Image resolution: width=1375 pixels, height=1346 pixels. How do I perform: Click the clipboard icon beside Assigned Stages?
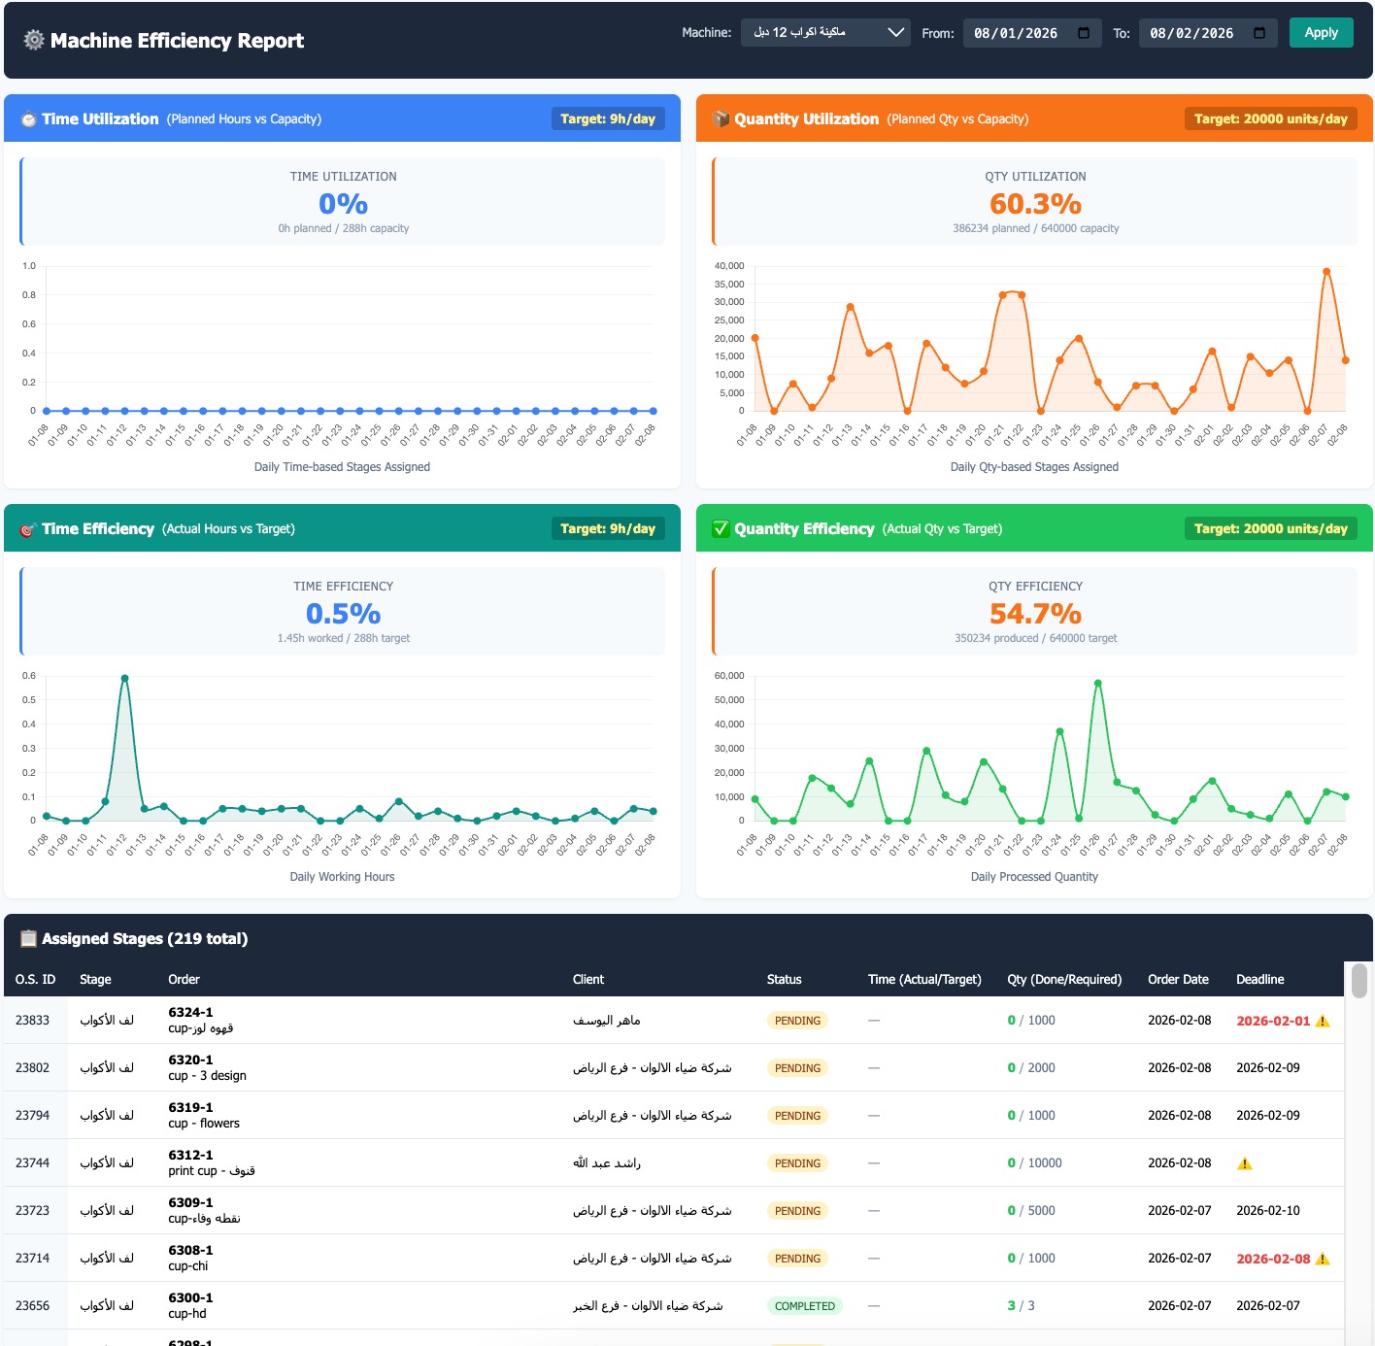[29, 938]
